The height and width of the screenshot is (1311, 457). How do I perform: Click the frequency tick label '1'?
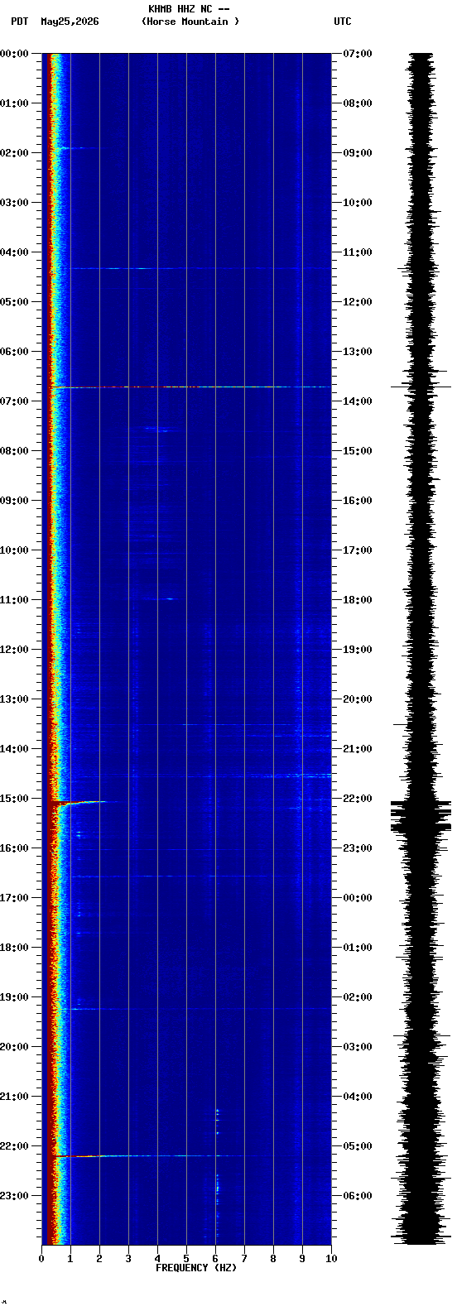tap(70, 1259)
